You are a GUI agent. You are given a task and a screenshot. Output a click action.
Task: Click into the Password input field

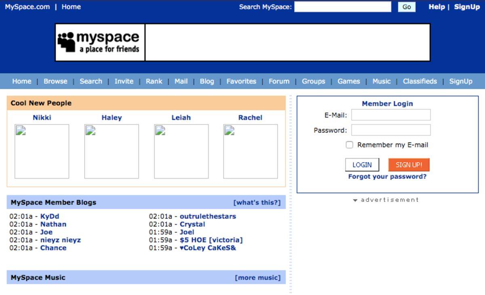click(390, 130)
